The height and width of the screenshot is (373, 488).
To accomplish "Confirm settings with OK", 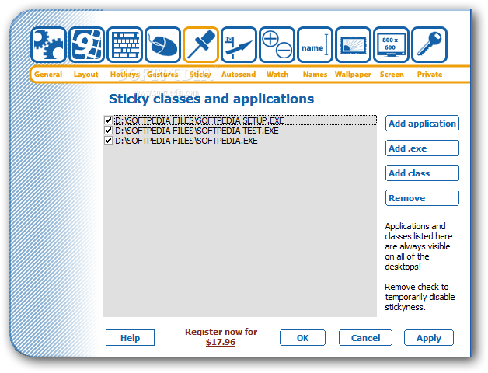I will point(302,338).
